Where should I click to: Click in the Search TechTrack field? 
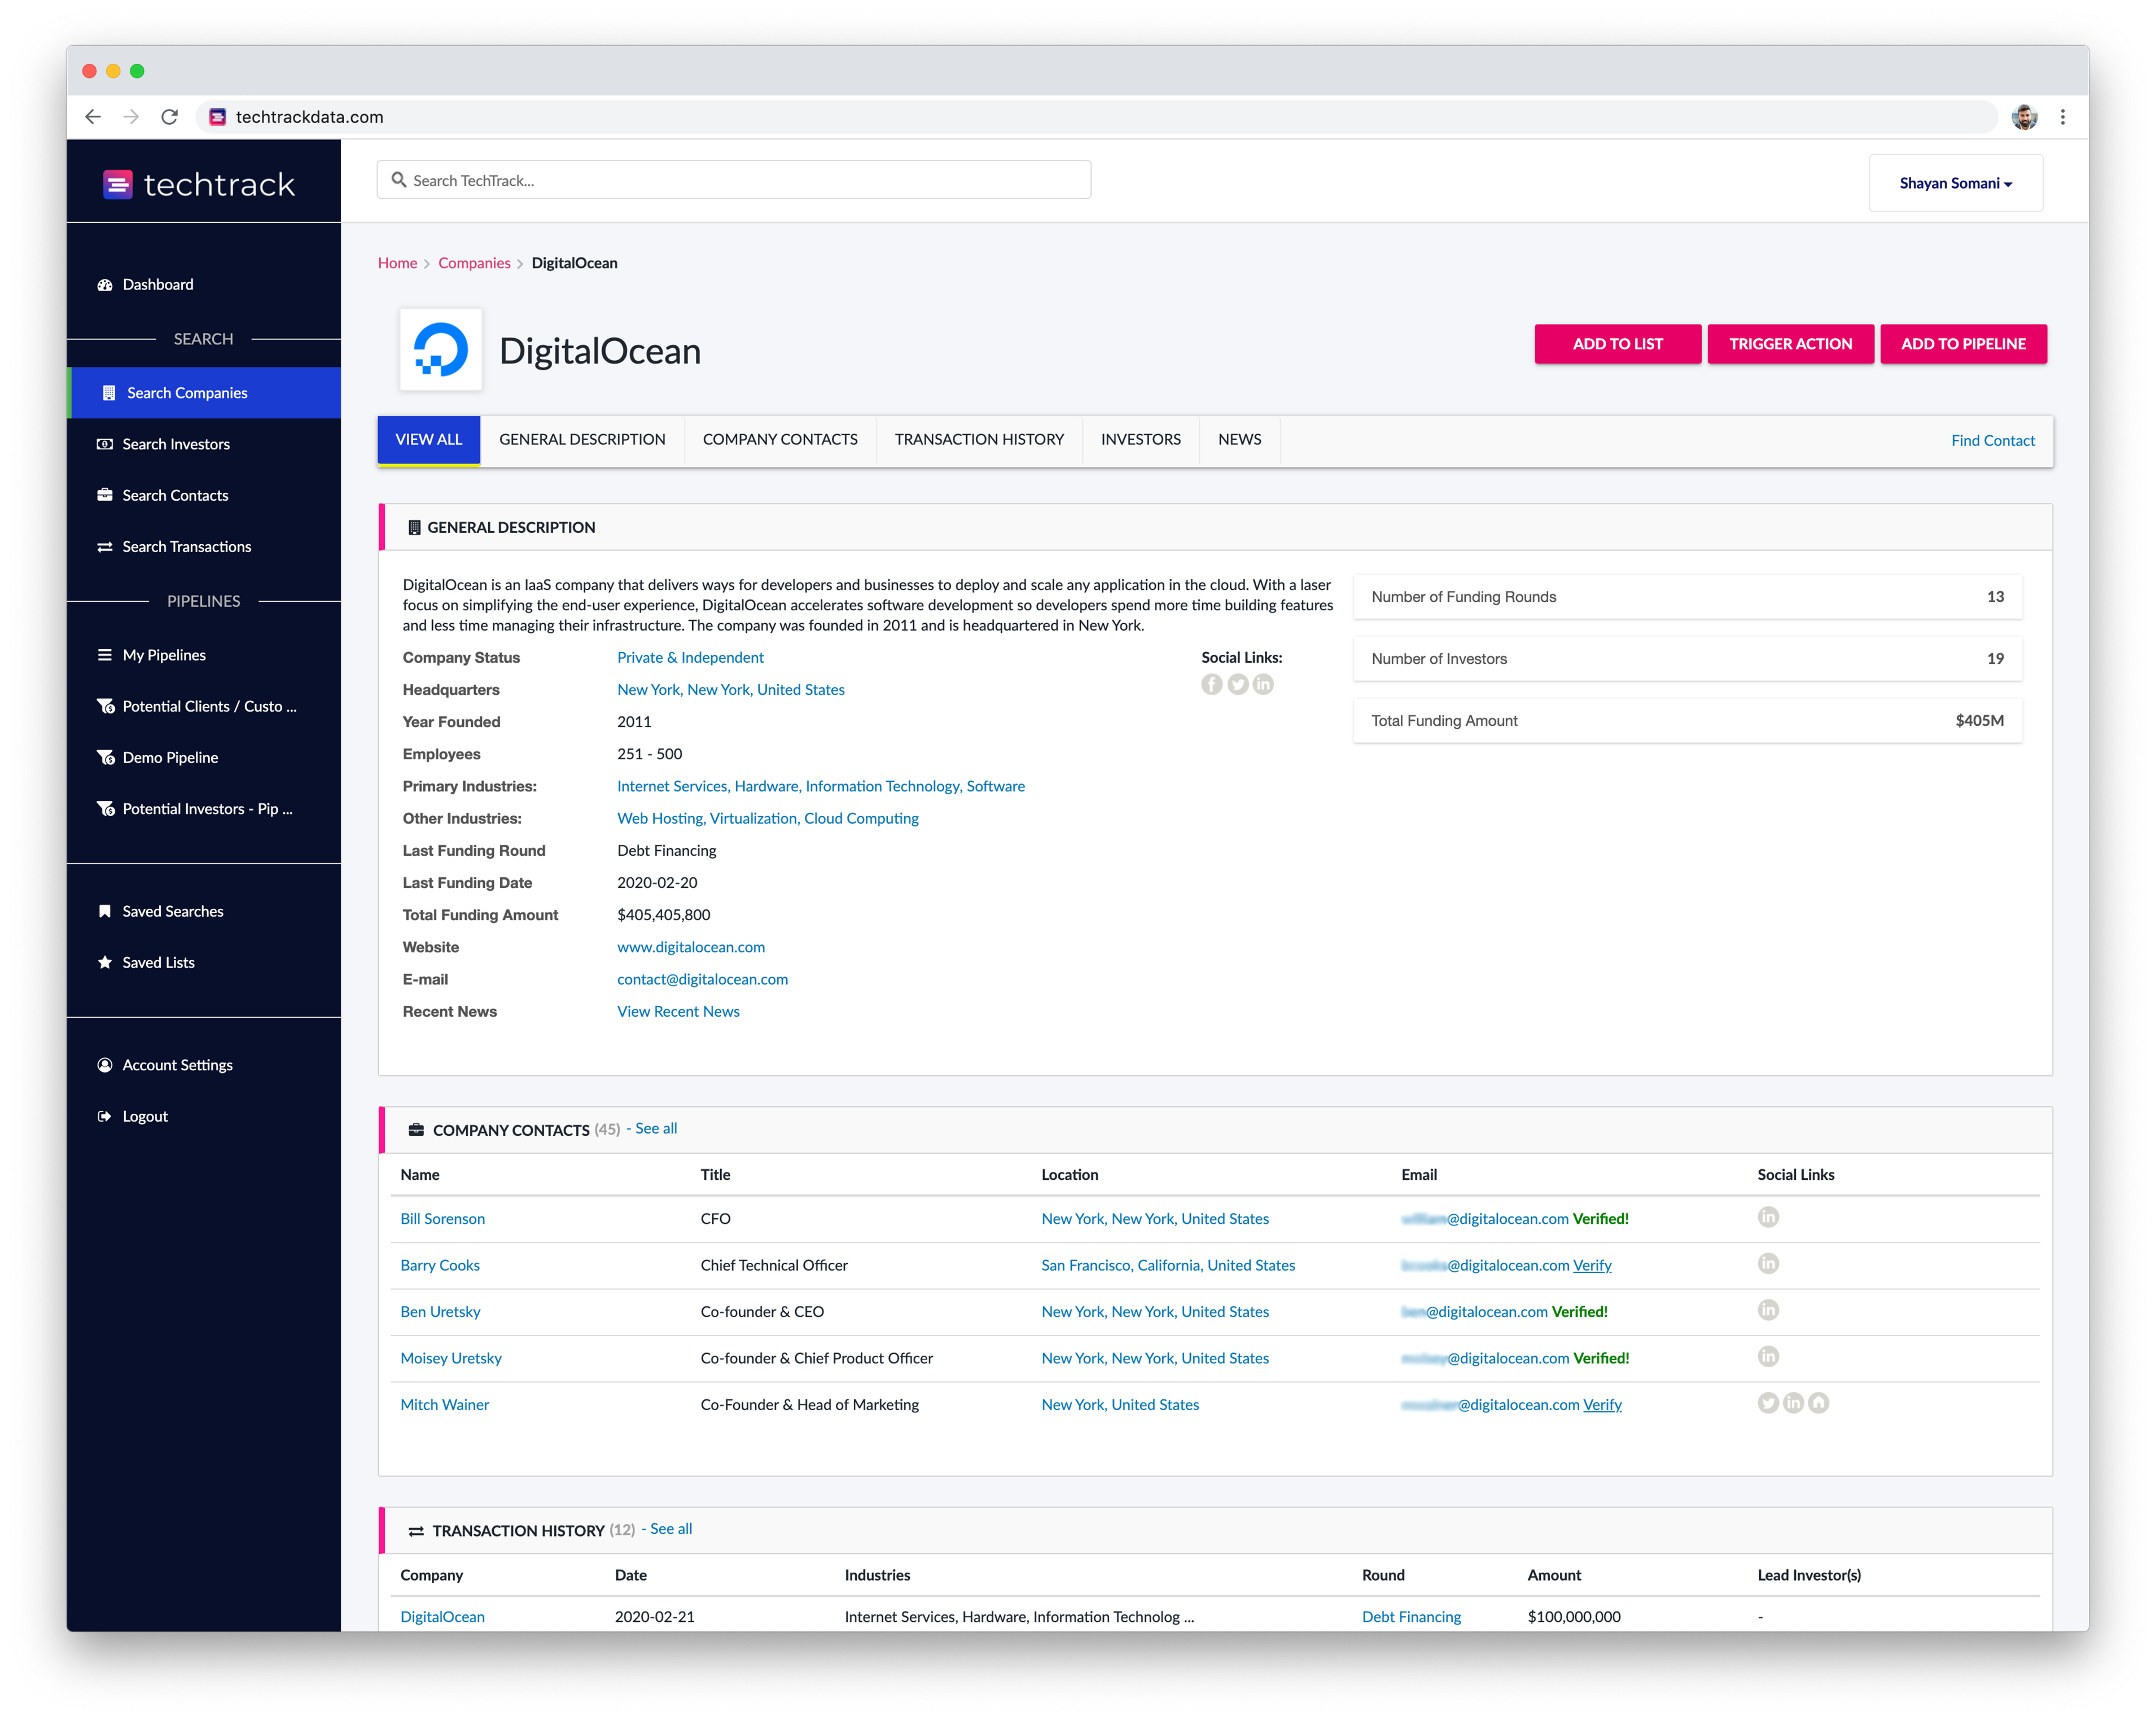pos(734,180)
